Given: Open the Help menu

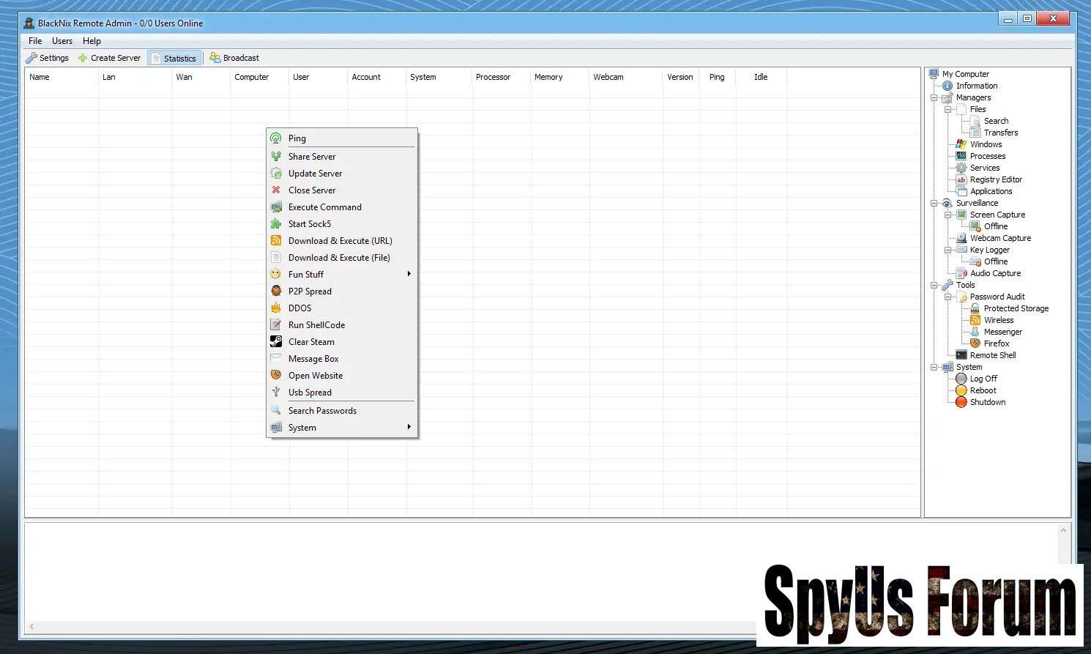Looking at the screenshot, I should 92,41.
